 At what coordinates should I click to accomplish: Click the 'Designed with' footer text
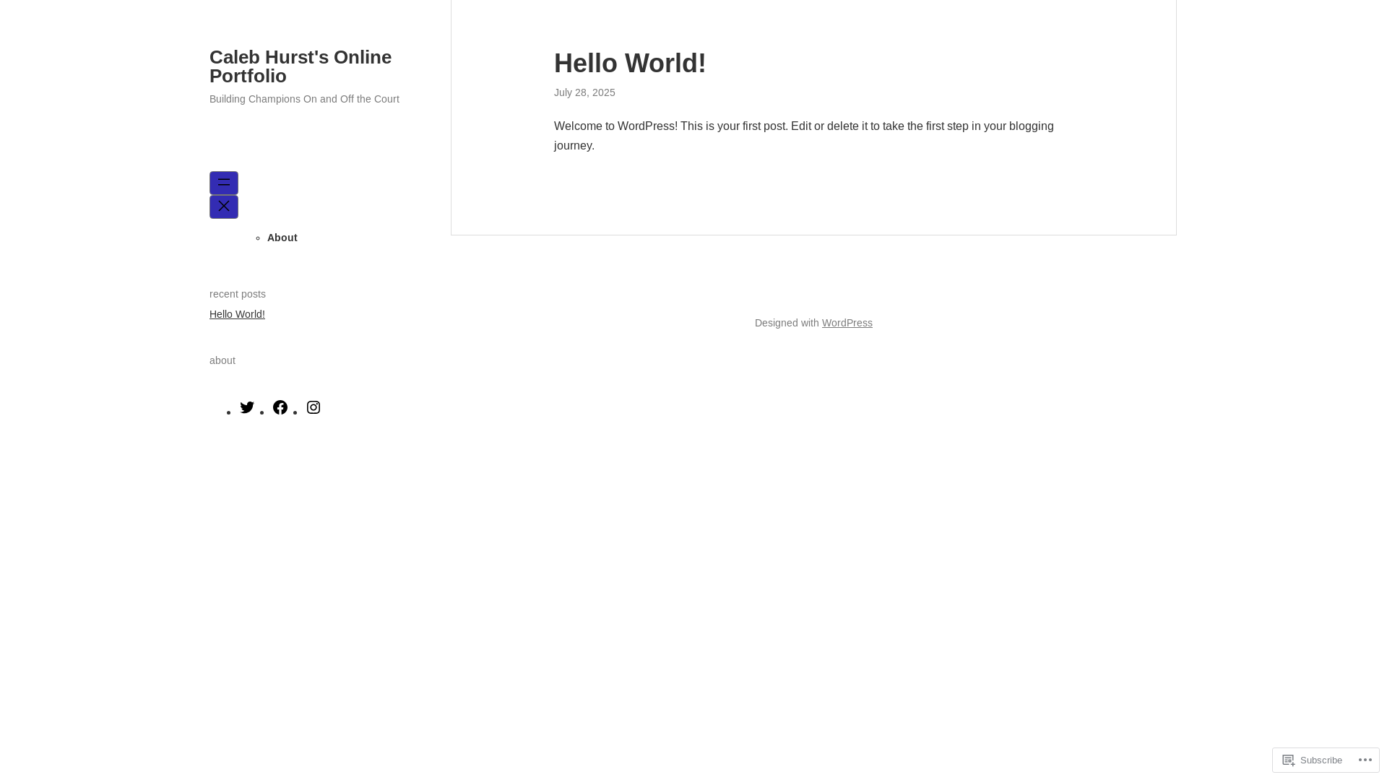click(787, 323)
